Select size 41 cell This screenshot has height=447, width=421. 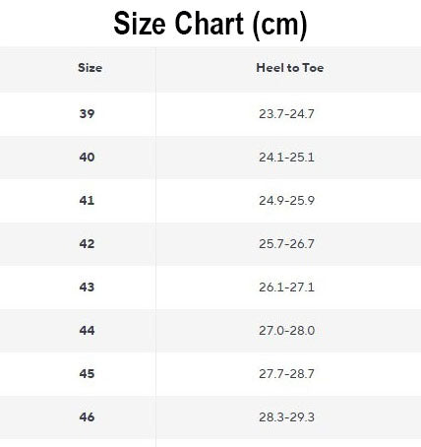pos(87,201)
